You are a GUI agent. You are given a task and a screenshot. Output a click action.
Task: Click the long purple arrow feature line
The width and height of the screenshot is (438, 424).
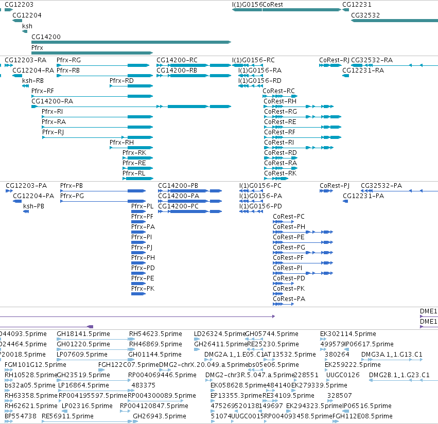(x=137, y=316)
